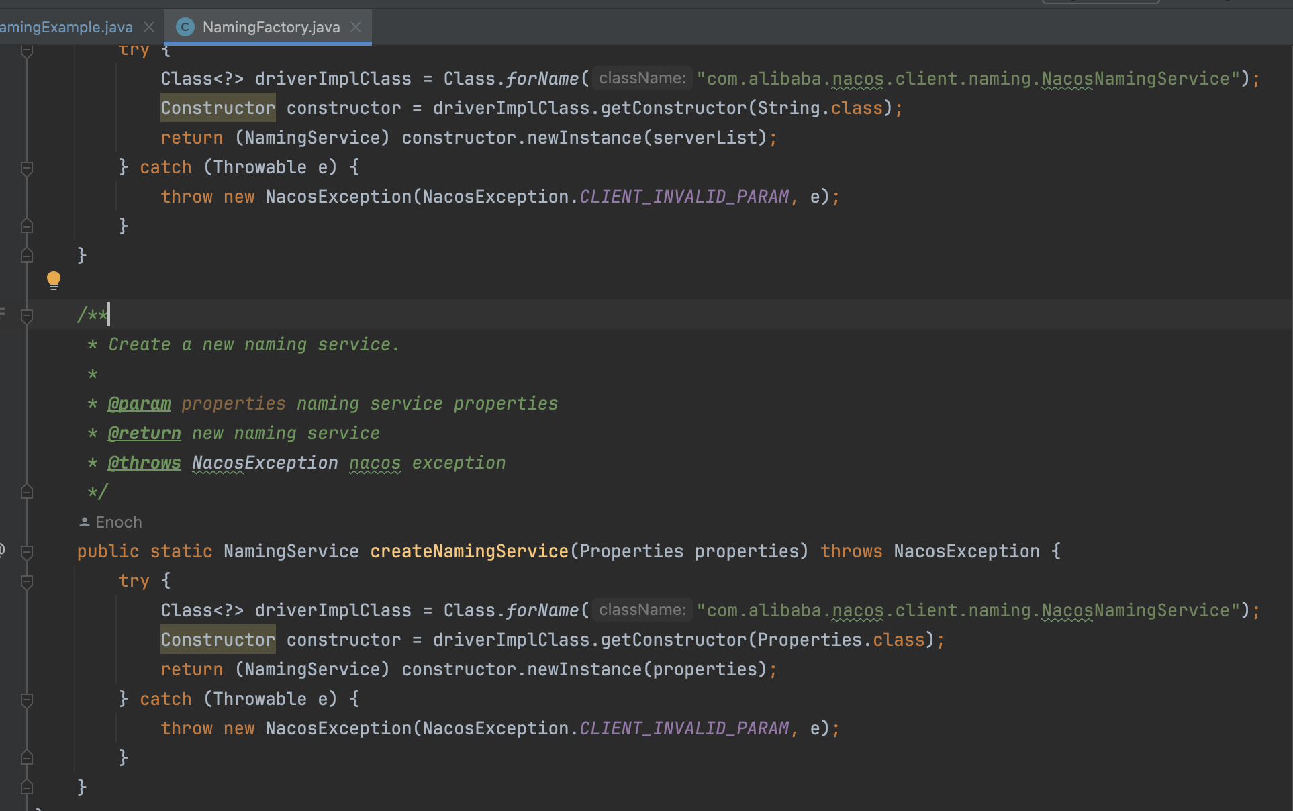Click the String.class argument
Screen dimensions: 1293x811
[x=820, y=108]
